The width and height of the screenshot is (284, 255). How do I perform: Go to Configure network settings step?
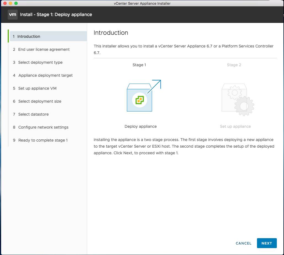pyautogui.click(x=43, y=127)
